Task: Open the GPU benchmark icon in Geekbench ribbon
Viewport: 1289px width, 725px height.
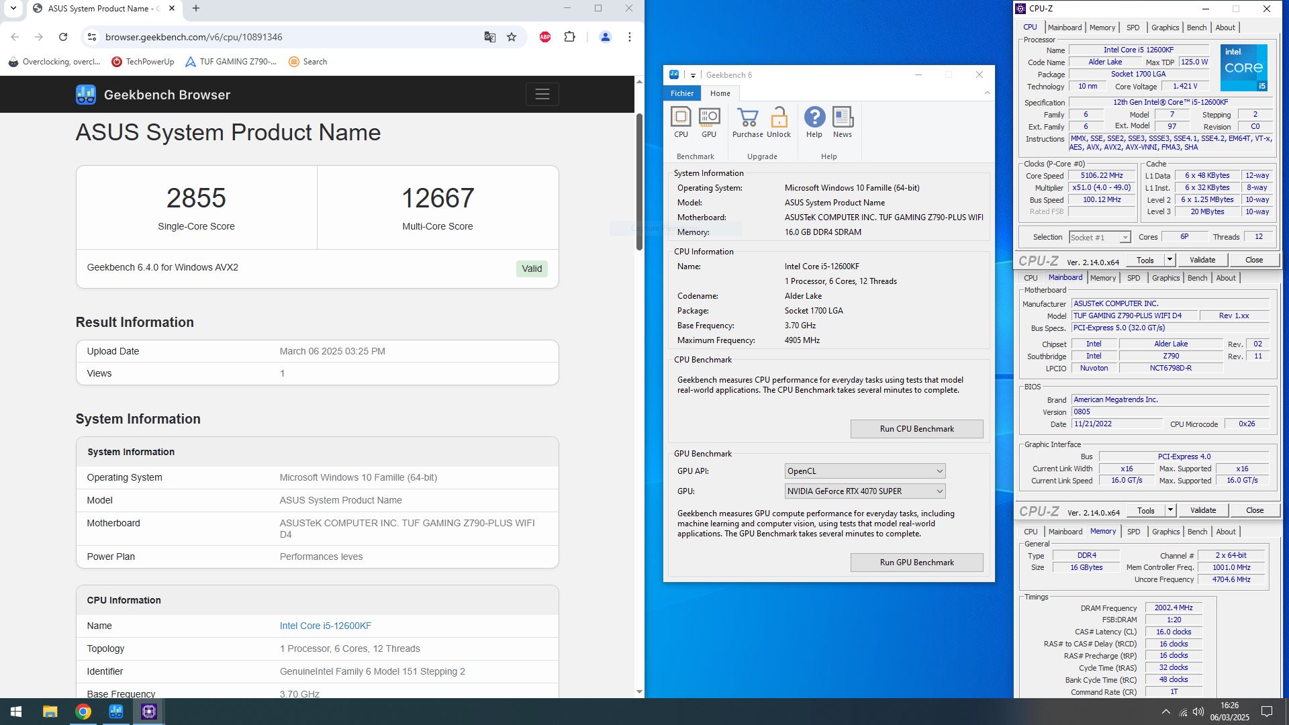Action: 709,123
